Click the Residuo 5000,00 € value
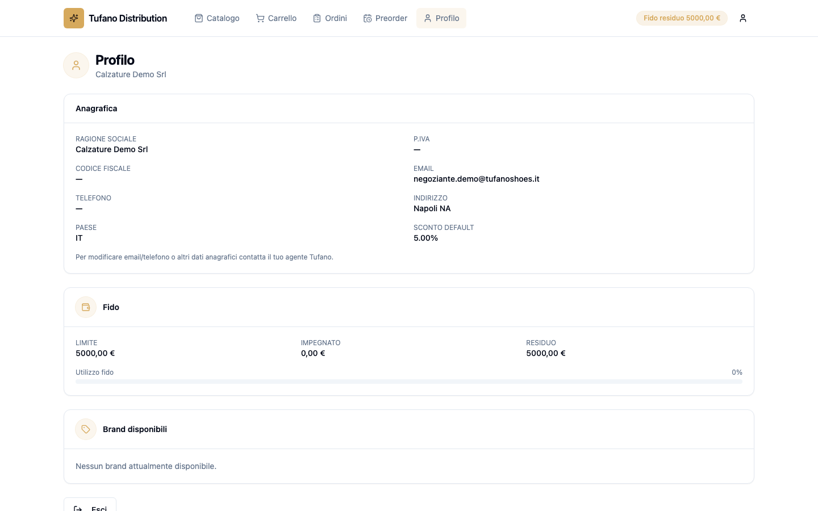The image size is (818, 511). tap(546, 353)
